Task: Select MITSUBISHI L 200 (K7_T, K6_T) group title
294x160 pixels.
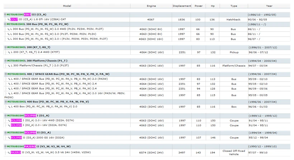Action: click(29, 47)
